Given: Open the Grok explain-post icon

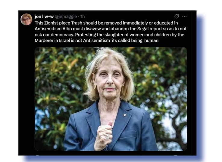Looking at the screenshot, I should point(177,16).
